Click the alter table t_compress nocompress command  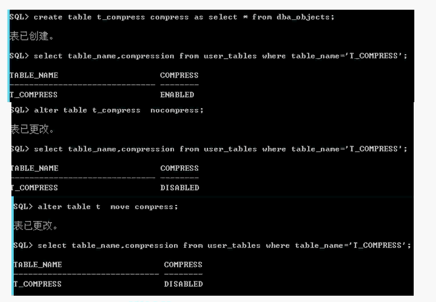pos(107,110)
